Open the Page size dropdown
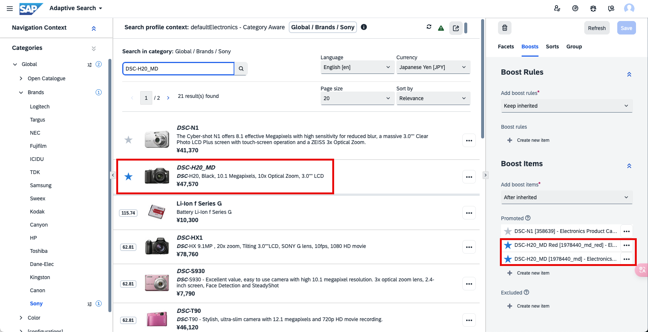Image resolution: width=648 pixels, height=332 pixels. [357, 98]
